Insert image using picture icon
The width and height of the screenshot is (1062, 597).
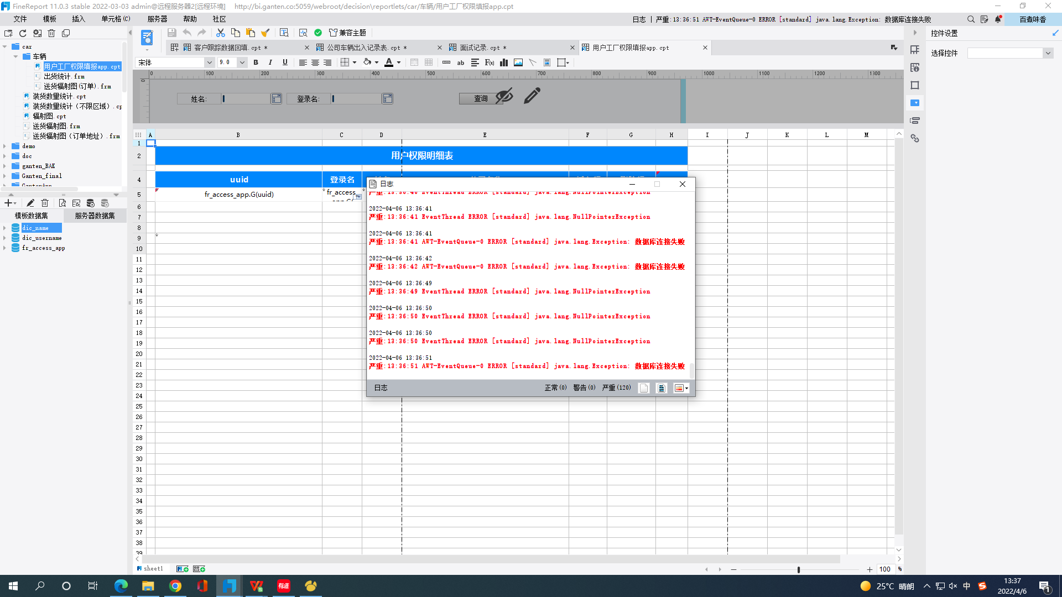click(518, 62)
